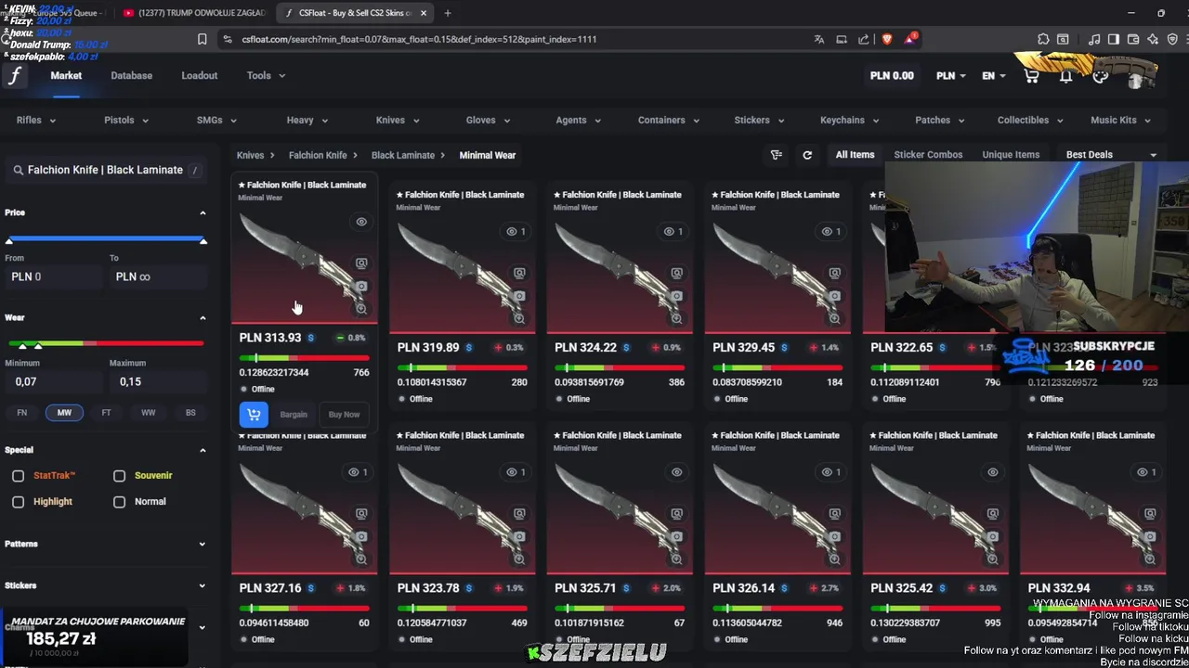
Task: Select the FN wear toggle
Action: (22, 413)
